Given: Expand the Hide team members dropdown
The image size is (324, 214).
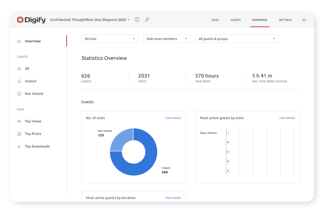Looking at the screenshot, I should (x=166, y=39).
